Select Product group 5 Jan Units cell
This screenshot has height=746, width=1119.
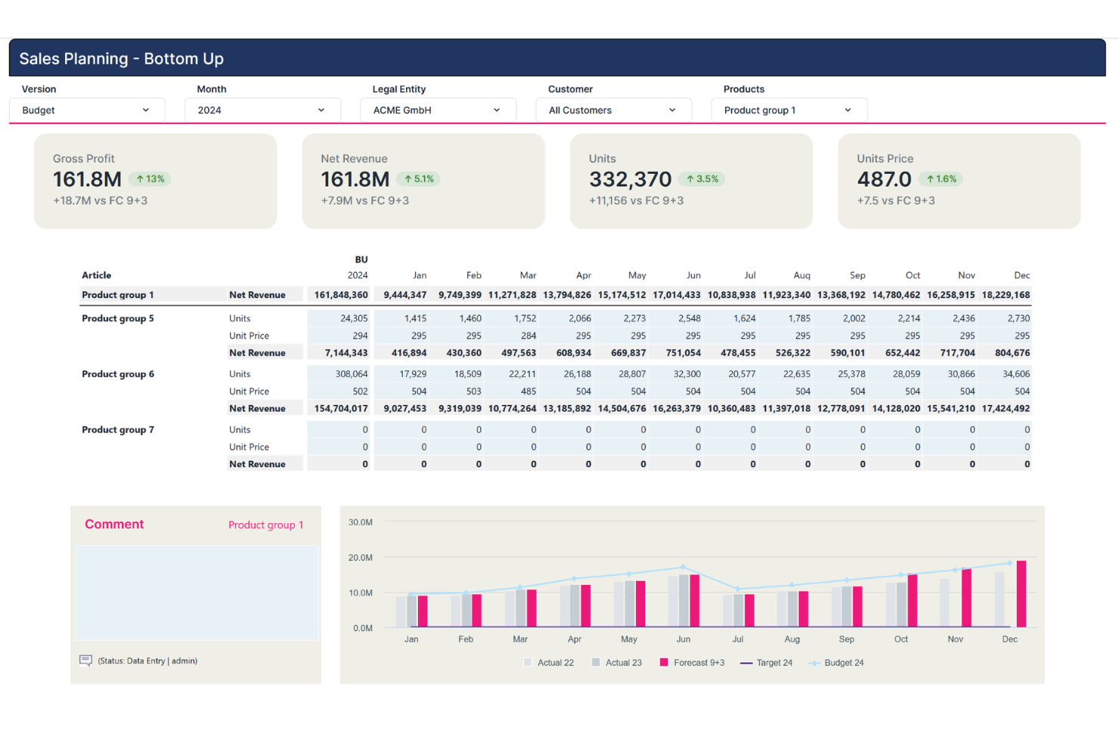(x=401, y=318)
